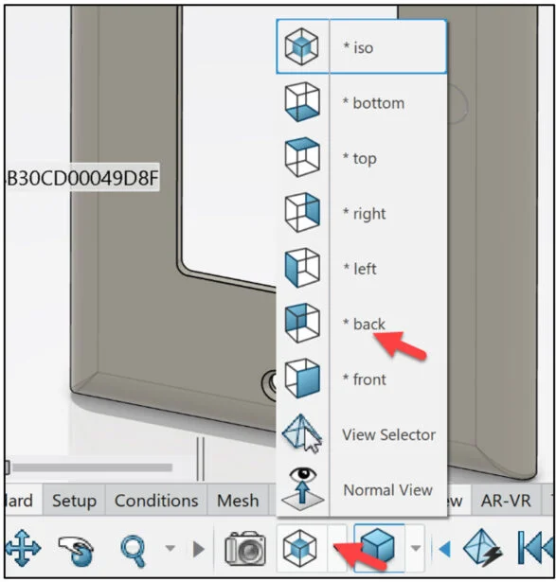
Task: Expand the zoom tool dropdown arrow
Action: (170, 548)
